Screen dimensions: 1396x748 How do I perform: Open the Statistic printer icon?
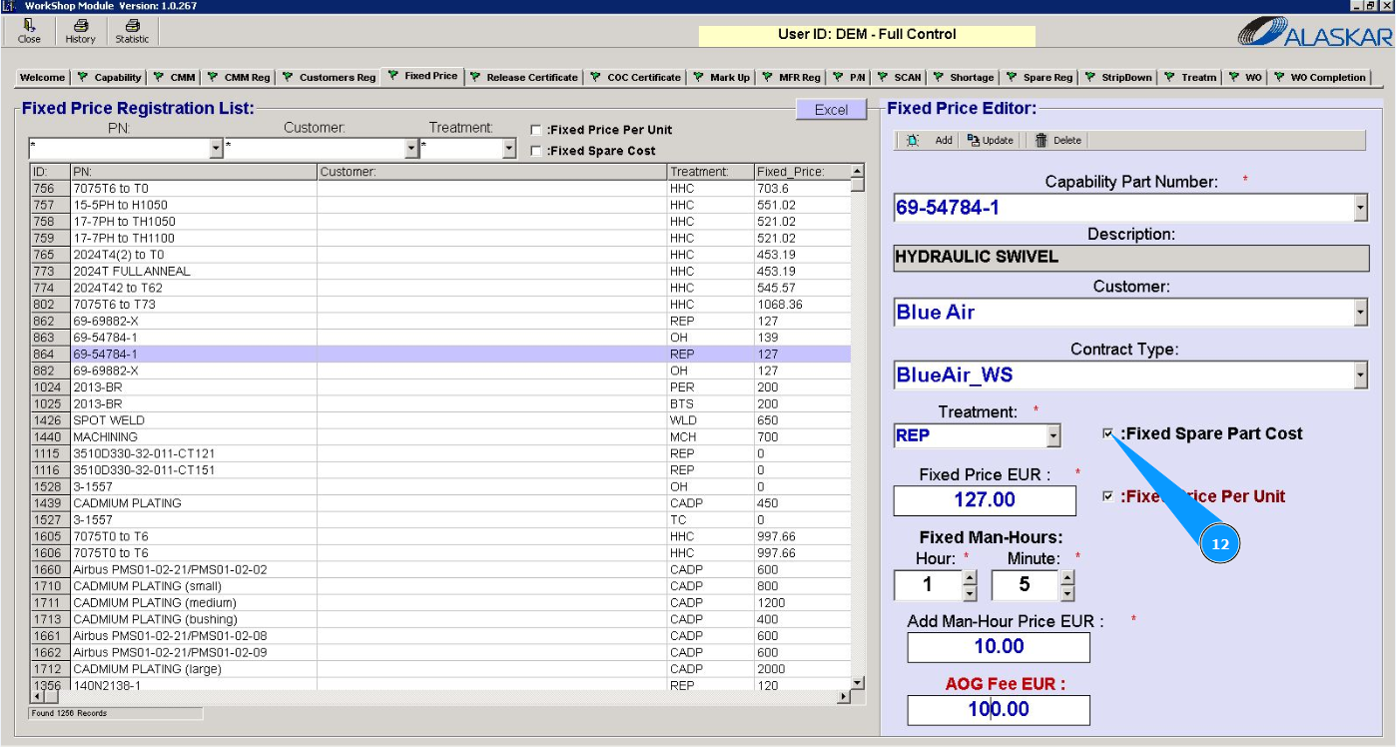click(132, 26)
